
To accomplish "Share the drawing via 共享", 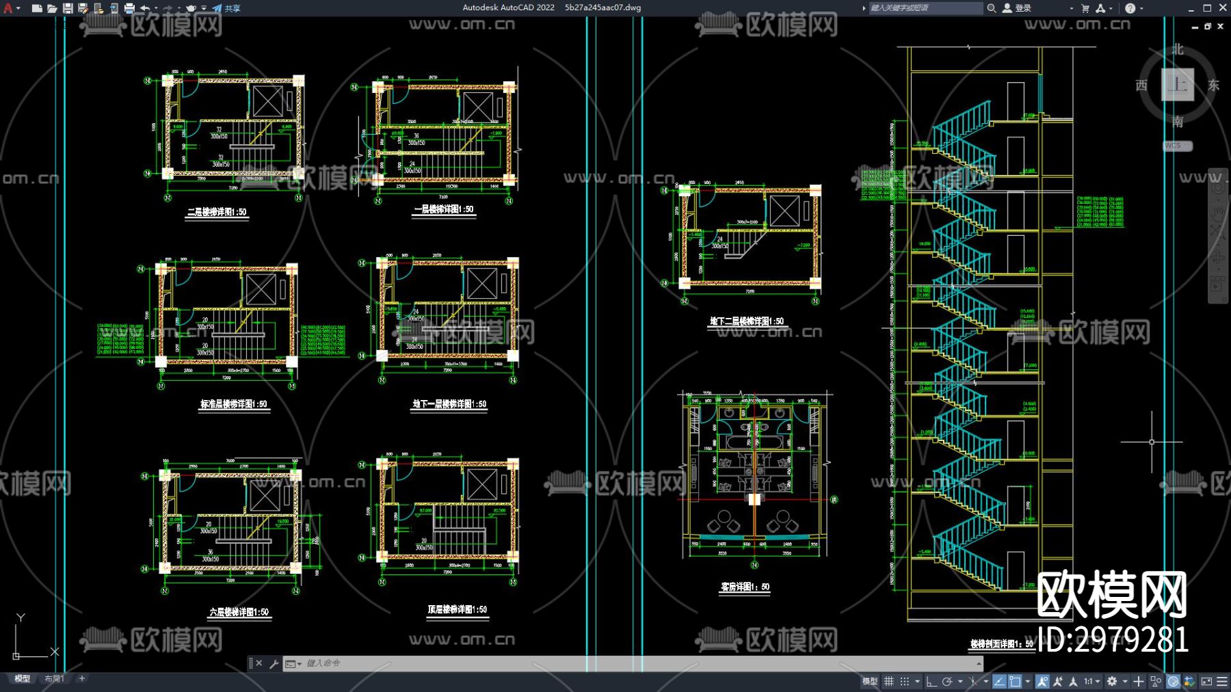I will click(x=226, y=8).
